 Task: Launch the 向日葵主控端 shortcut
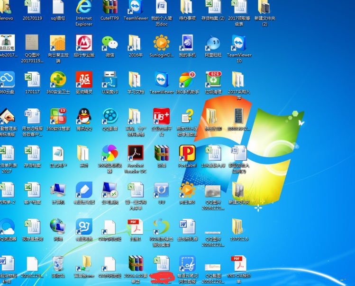(58, 49)
